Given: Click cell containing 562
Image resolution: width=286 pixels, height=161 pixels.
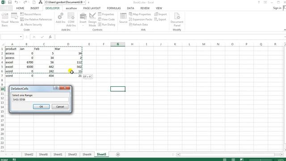Looking at the screenshot, I should point(68,67).
